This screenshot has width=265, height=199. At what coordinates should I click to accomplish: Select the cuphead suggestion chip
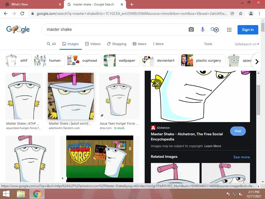coord(84,60)
